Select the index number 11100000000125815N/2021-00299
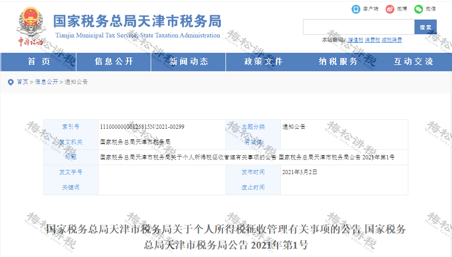Screen dimensions: 452x257 click(142, 127)
